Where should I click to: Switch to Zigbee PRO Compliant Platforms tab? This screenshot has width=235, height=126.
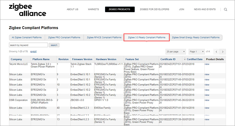click(x=64, y=37)
